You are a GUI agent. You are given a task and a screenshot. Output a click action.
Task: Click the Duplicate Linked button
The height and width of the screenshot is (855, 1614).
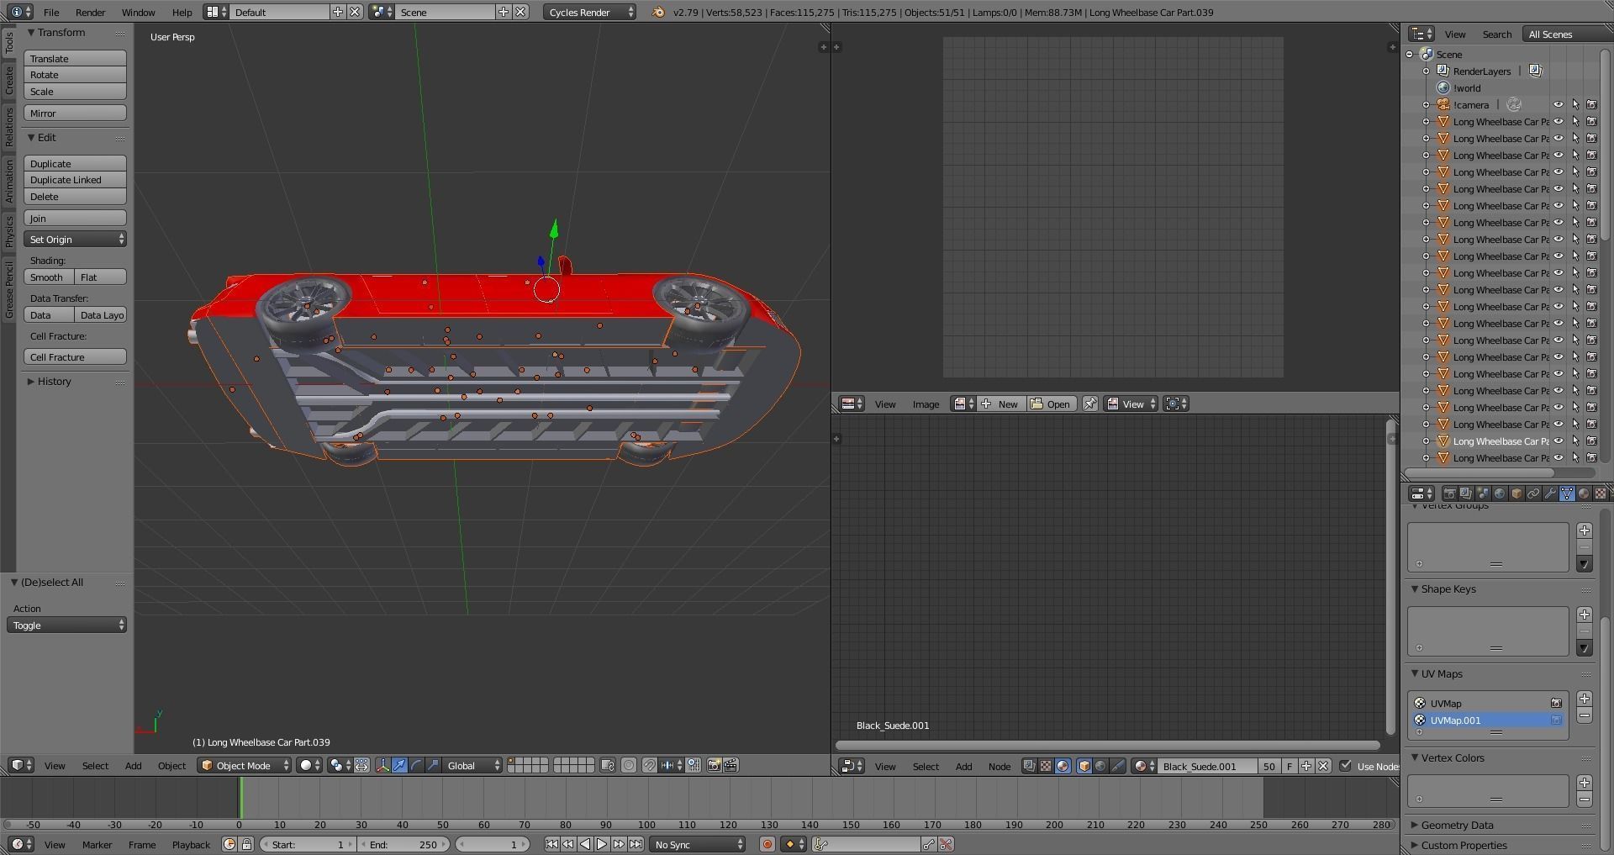tap(75, 179)
